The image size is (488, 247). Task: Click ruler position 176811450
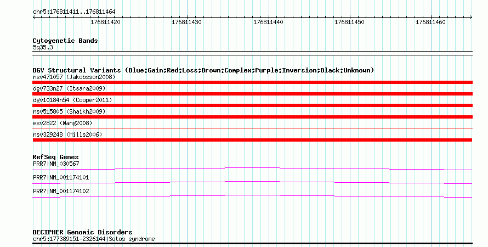pyautogui.click(x=349, y=22)
